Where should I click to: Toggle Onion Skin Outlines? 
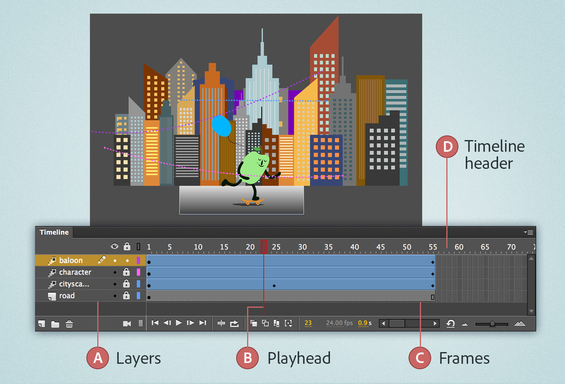[x=266, y=323]
